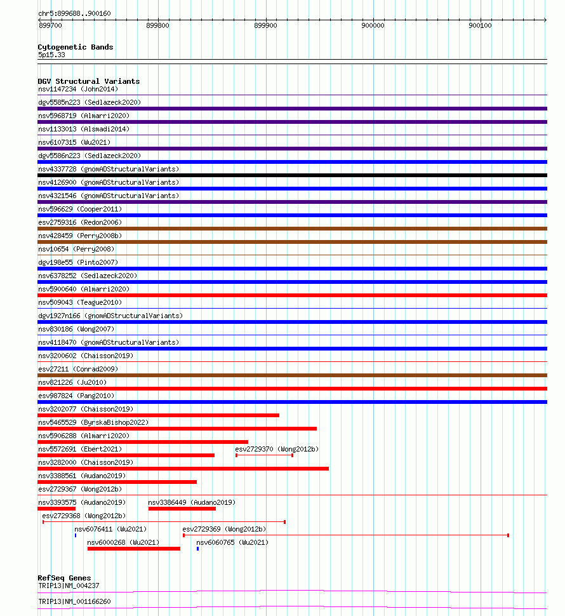The width and height of the screenshot is (565, 616).
Task: Open nsv5465529 (ByrskaBishop2022) variant
Action: pyautogui.click(x=93, y=423)
